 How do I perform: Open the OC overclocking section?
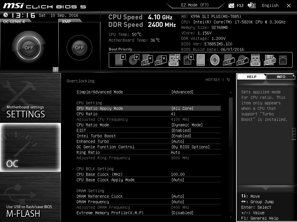click(x=30, y=147)
